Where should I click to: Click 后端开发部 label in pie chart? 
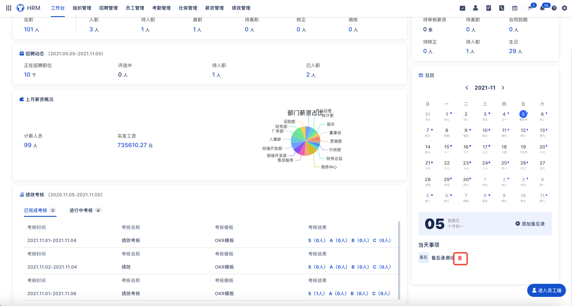272,148
